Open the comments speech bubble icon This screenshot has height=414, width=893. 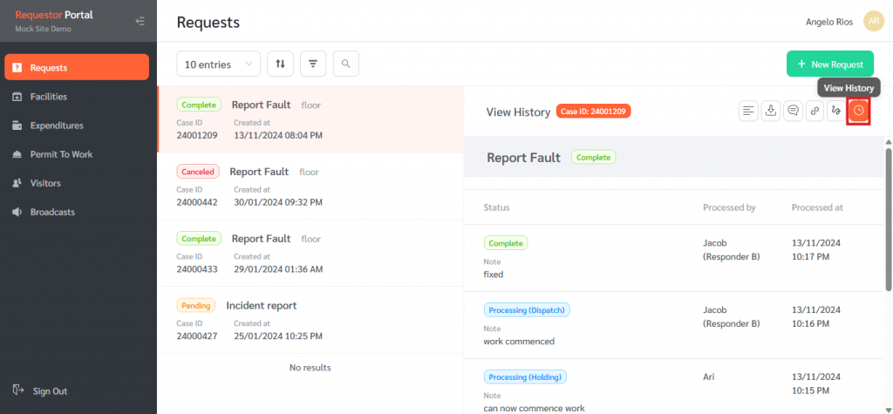click(793, 111)
